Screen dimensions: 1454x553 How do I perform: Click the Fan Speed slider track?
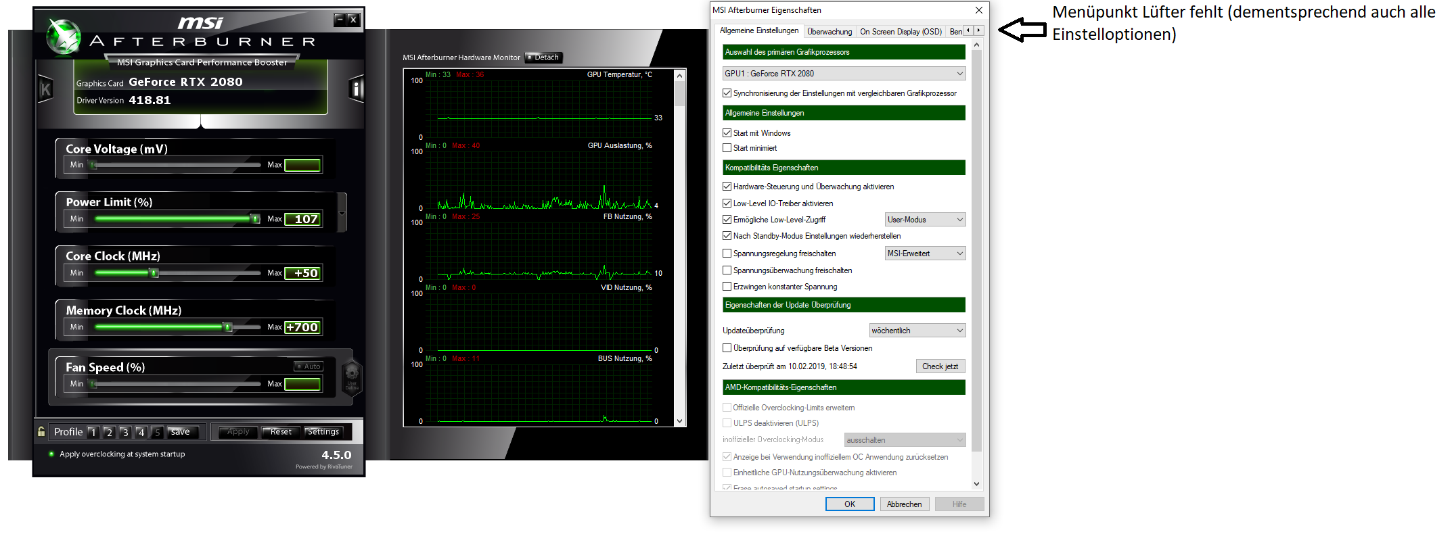[175, 384]
